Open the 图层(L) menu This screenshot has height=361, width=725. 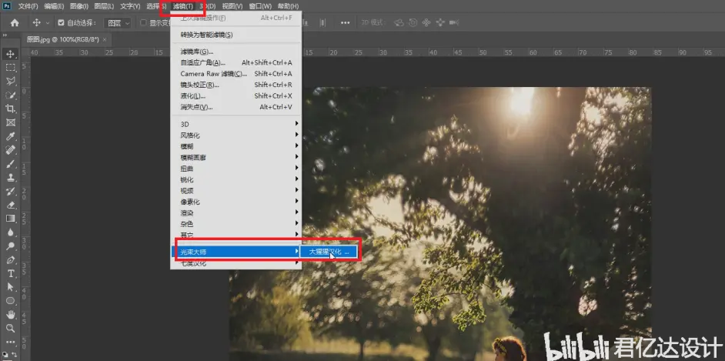coord(104,6)
